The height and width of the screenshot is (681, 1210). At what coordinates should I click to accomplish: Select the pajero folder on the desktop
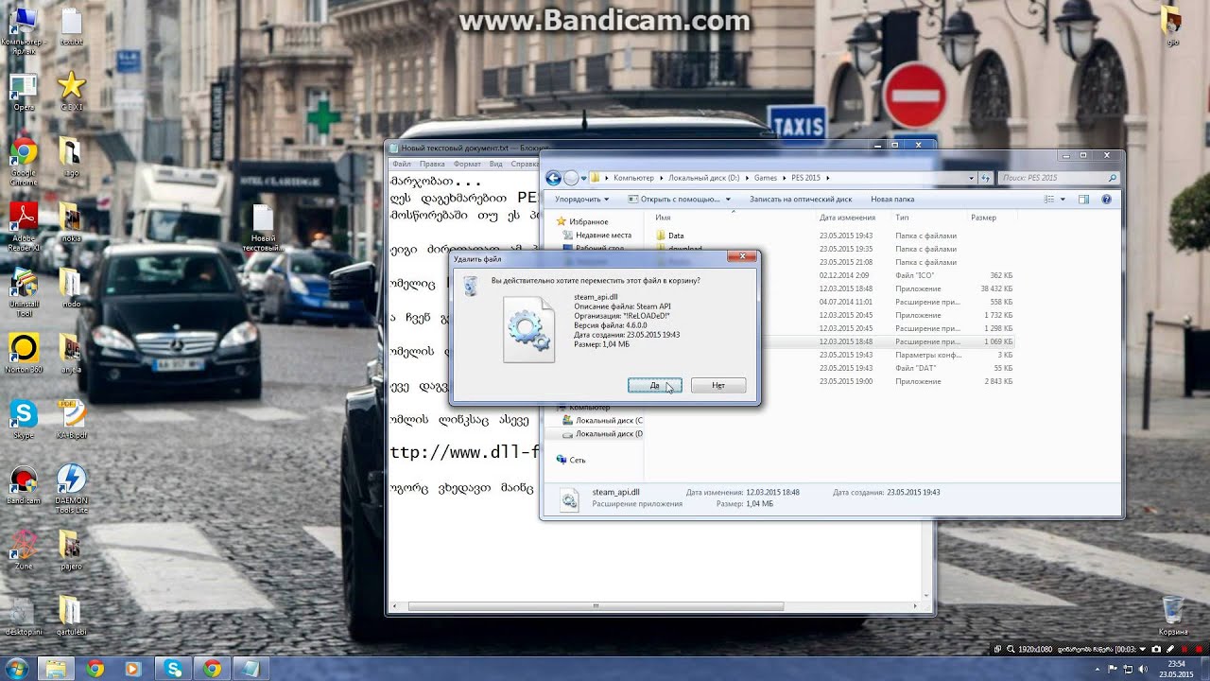click(x=70, y=550)
